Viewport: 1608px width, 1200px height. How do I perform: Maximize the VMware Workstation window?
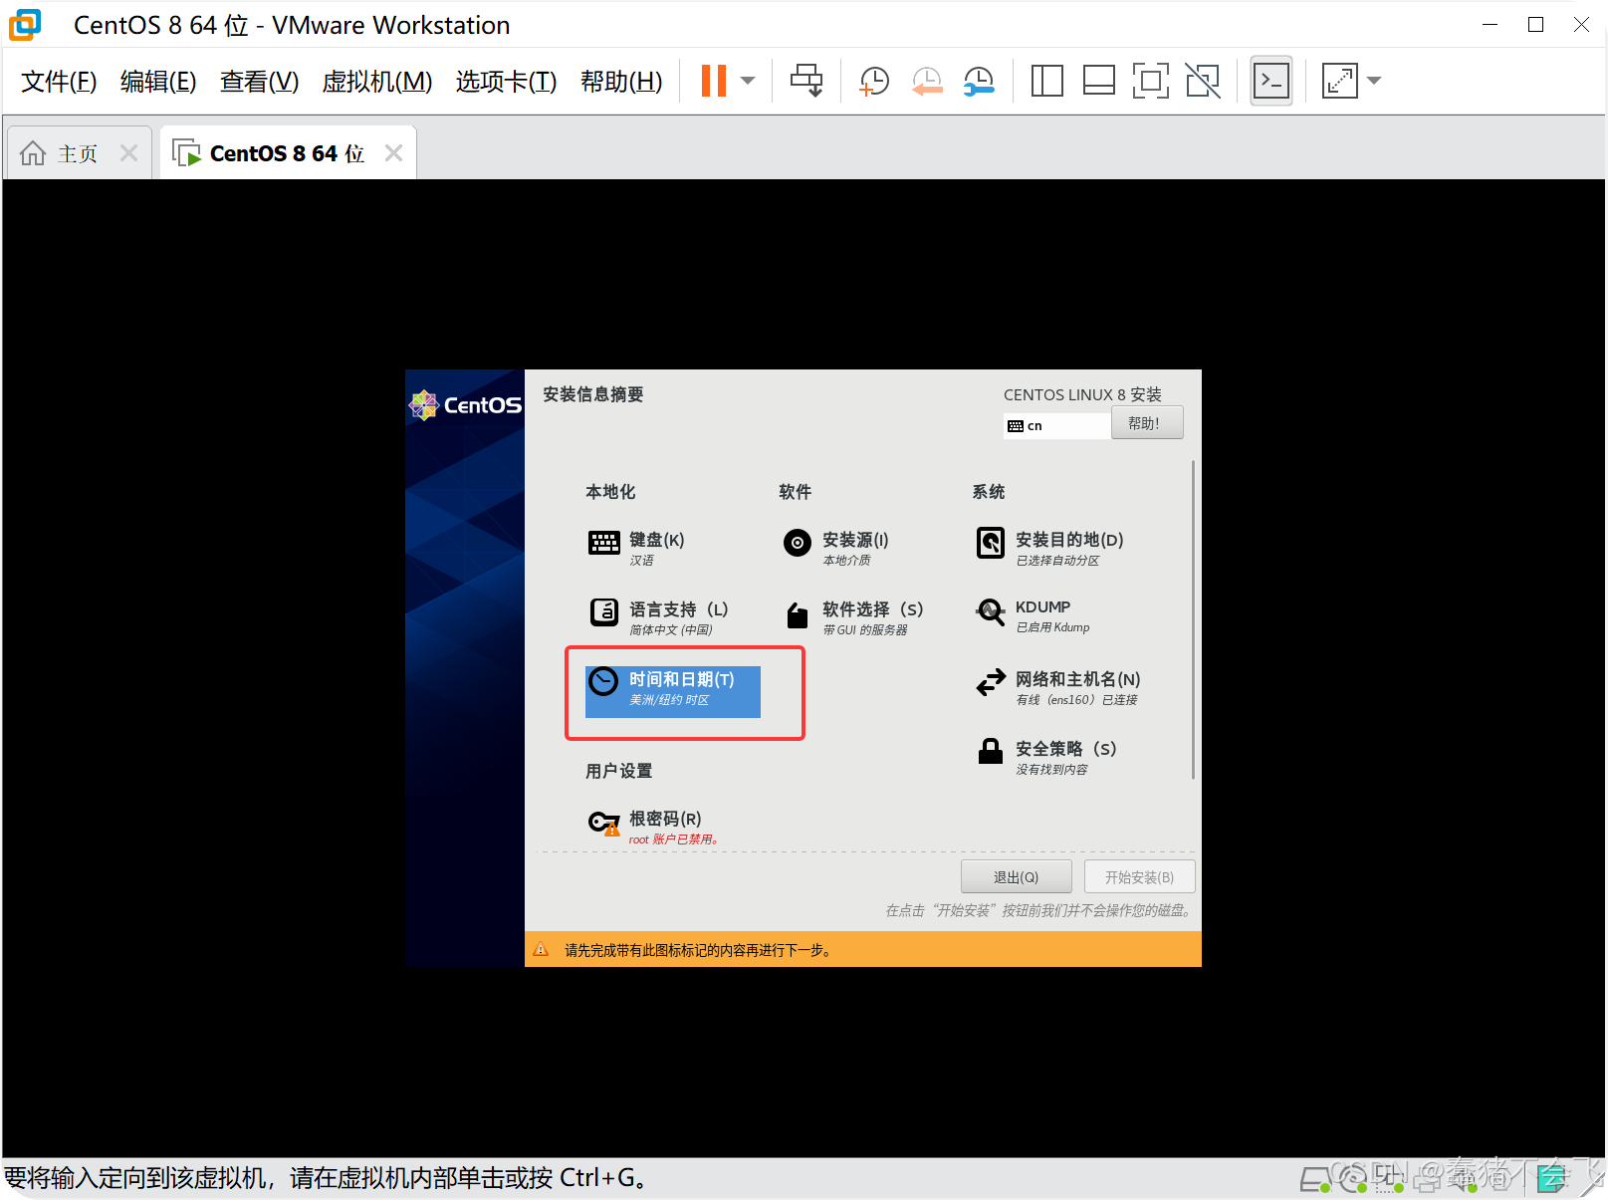tap(1535, 25)
